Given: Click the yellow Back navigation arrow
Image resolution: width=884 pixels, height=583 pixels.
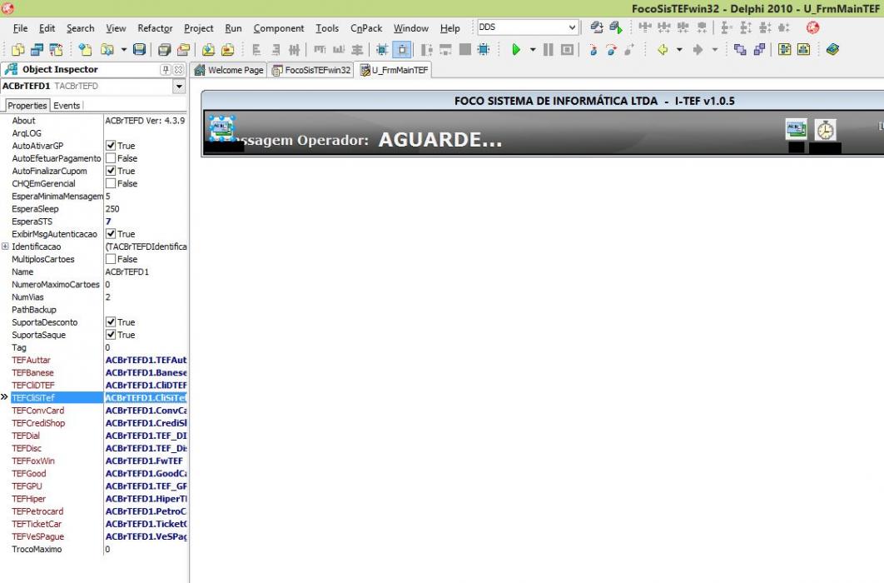Looking at the screenshot, I should tap(663, 50).
